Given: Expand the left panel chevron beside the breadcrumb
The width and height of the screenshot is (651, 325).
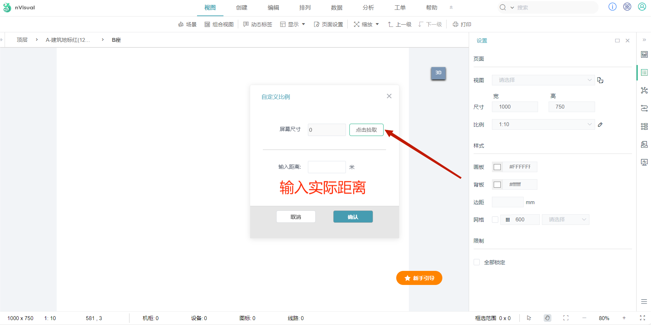Looking at the screenshot, I should click(1, 40).
